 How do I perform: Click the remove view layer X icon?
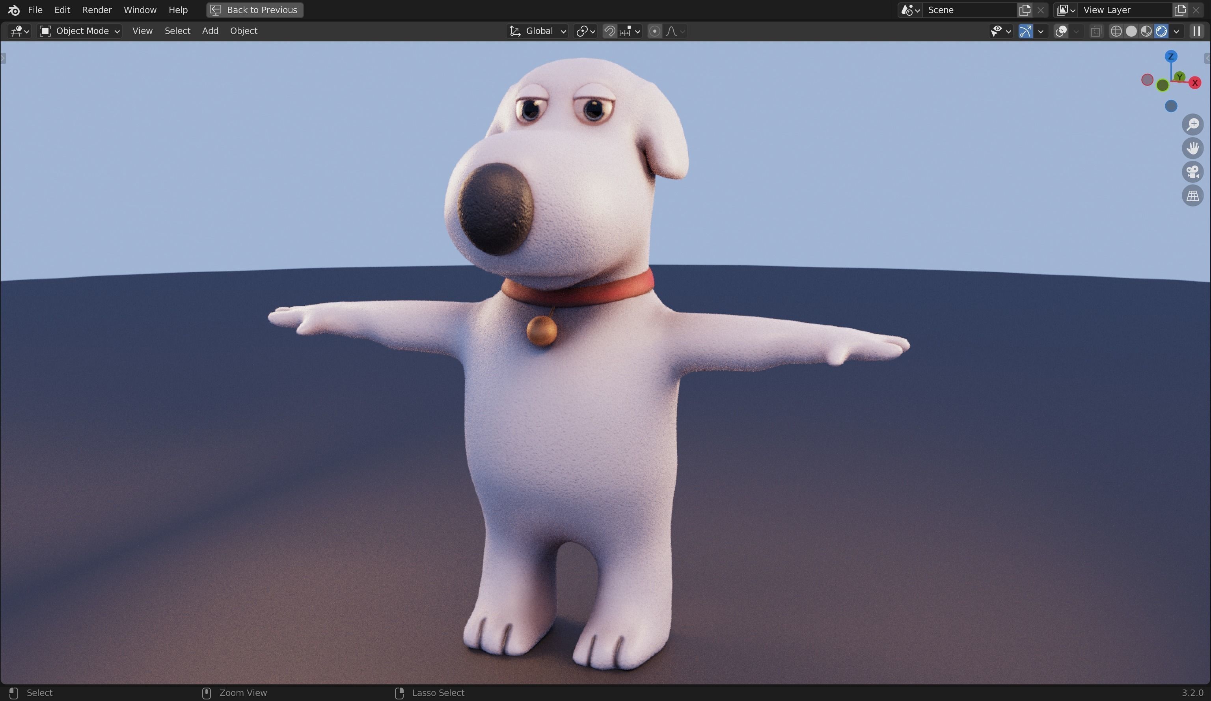pos(1196,10)
